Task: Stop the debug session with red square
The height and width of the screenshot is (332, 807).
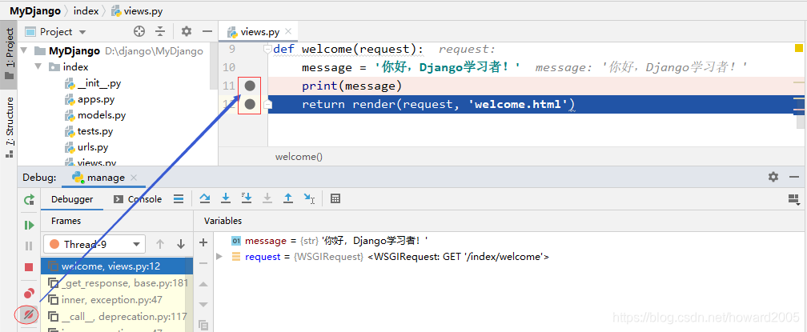Action: [x=30, y=267]
